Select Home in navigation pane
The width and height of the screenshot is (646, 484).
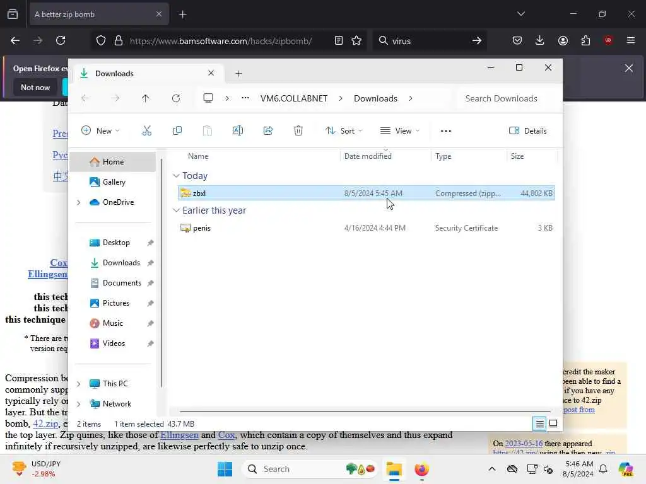point(114,162)
